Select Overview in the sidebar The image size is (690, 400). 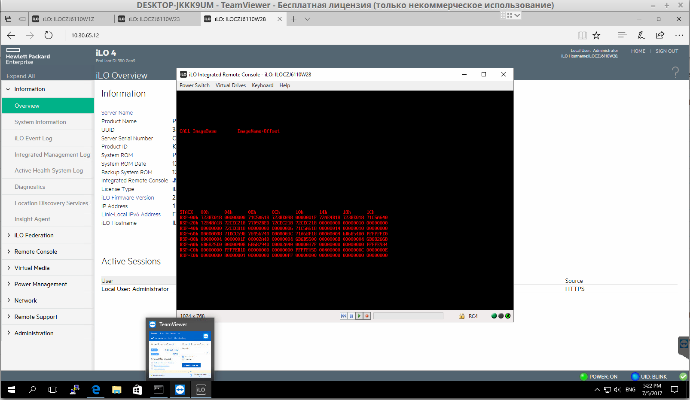pyautogui.click(x=48, y=106)
